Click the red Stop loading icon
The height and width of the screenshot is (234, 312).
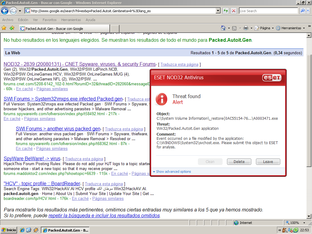[x=234, y=11]
